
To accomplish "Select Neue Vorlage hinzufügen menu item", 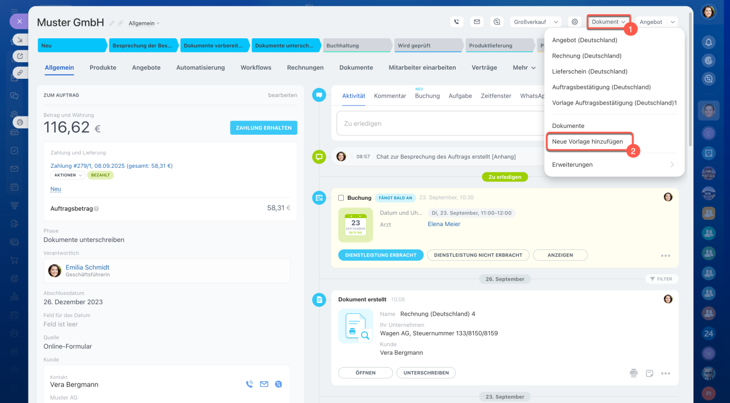I will click(x=591, y=141).
